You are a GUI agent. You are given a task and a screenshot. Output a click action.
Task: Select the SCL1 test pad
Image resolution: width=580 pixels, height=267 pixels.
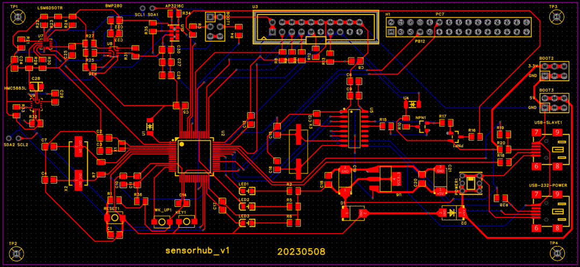click(x=142, y=9)
